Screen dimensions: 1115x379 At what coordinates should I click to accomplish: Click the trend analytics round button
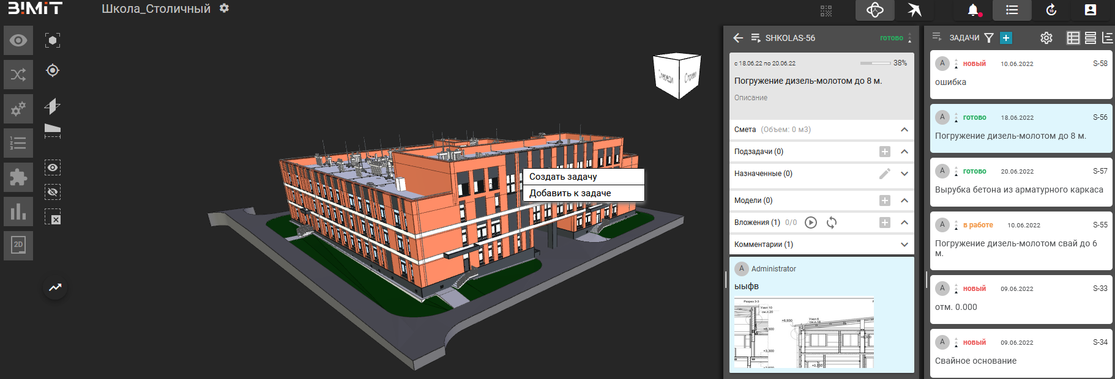[x=55, y=287]
